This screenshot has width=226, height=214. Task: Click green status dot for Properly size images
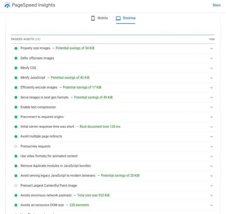click(x=16, y=48)
